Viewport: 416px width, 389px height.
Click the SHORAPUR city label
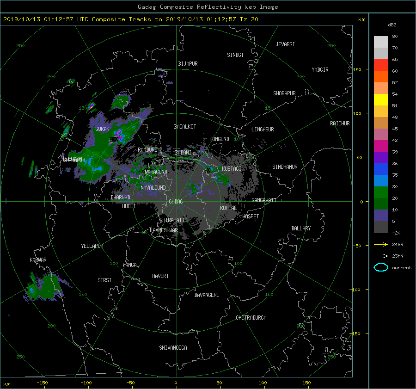[284, 93]
